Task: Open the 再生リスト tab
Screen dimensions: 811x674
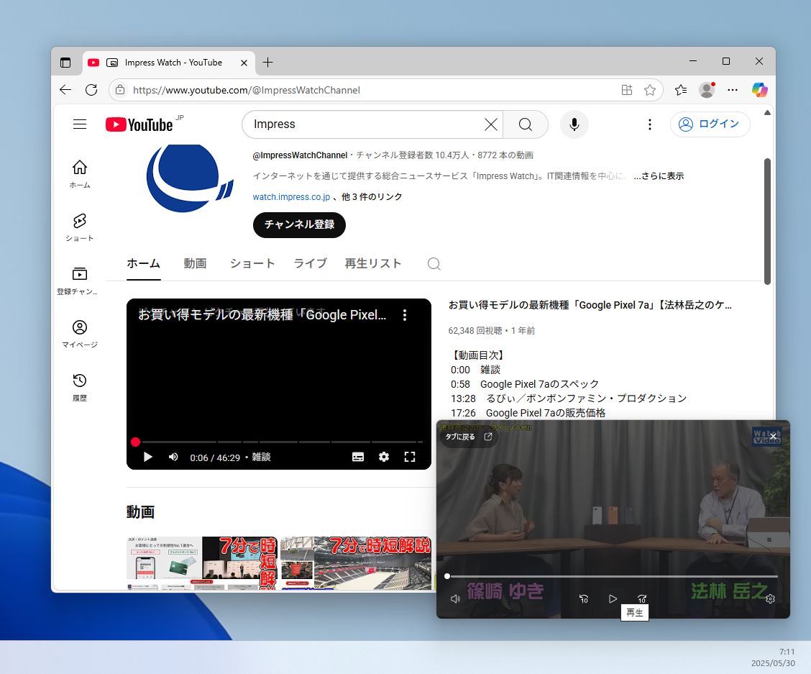Action: (x=373, y=263)
